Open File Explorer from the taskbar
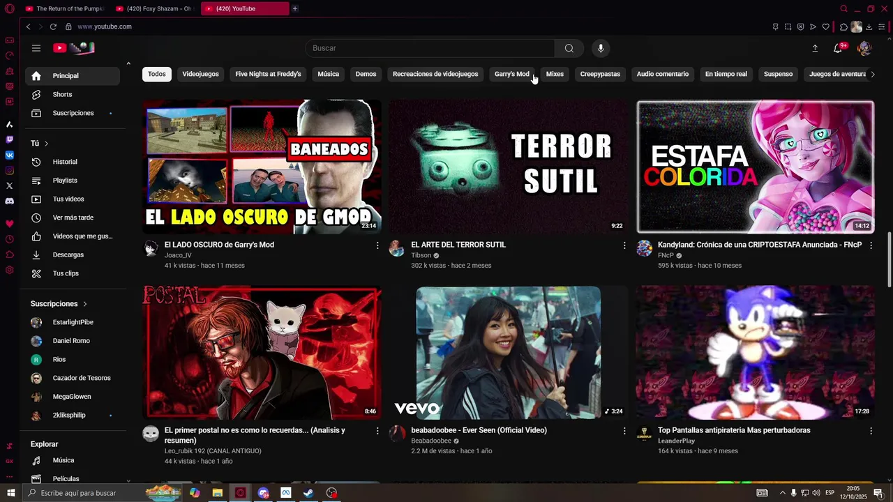 (217, 493)
